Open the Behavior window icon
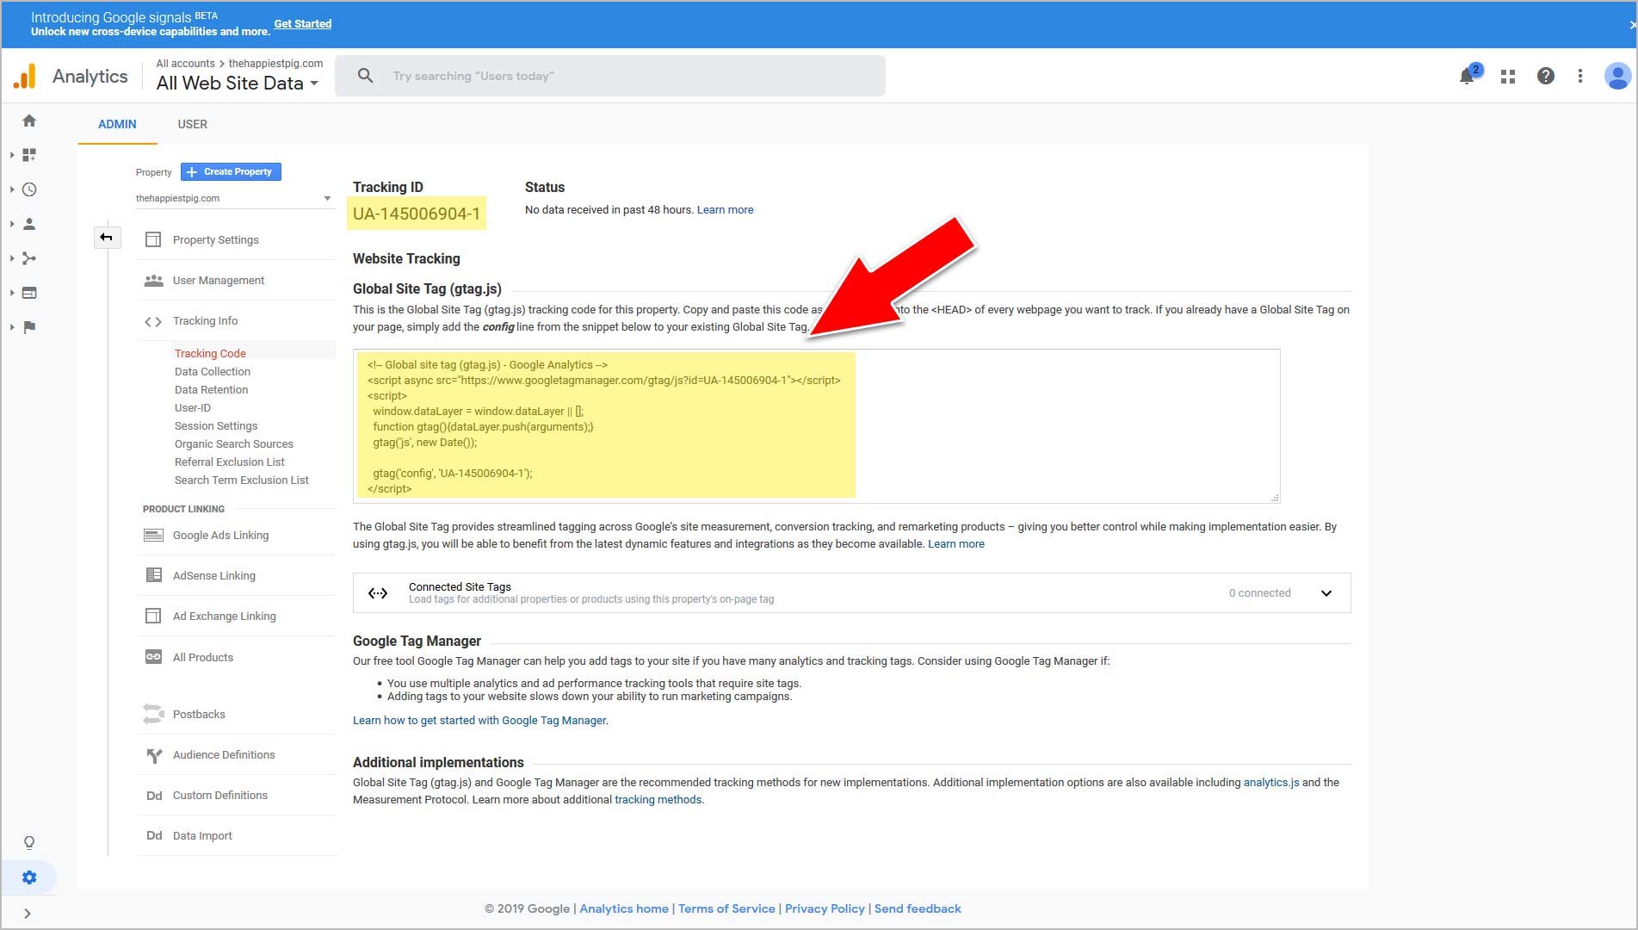 coord(29,293)
